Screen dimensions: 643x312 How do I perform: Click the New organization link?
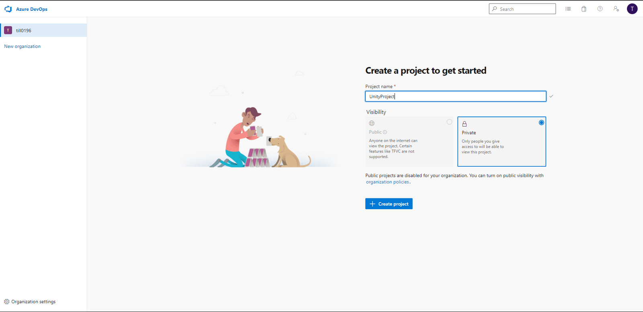23,47
